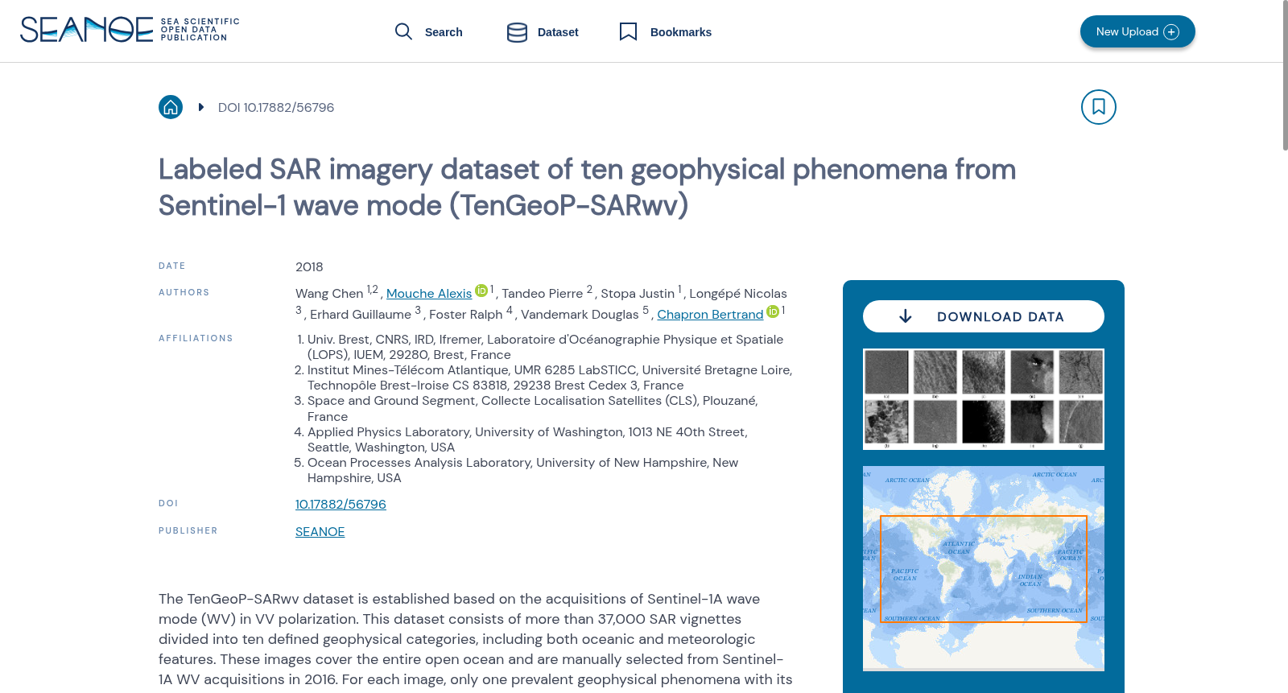This screenshot has height=693, width=1288.
Task: Select breadcrumb DOI 10.17882/56796
Action: point(276,108)
